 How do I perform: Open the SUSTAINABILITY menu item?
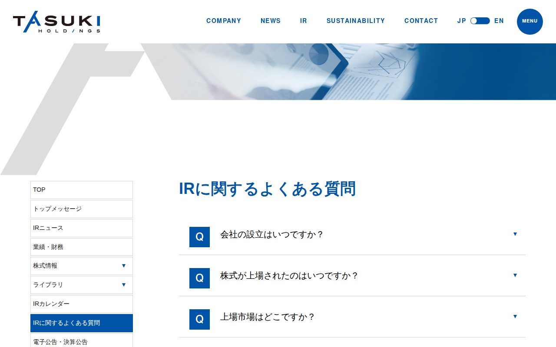[356, 21]
